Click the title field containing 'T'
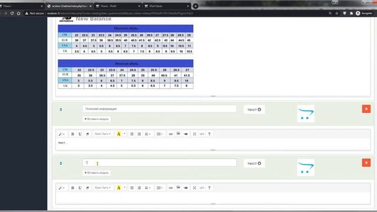This screenshot has width=377, height=212. 160,163
